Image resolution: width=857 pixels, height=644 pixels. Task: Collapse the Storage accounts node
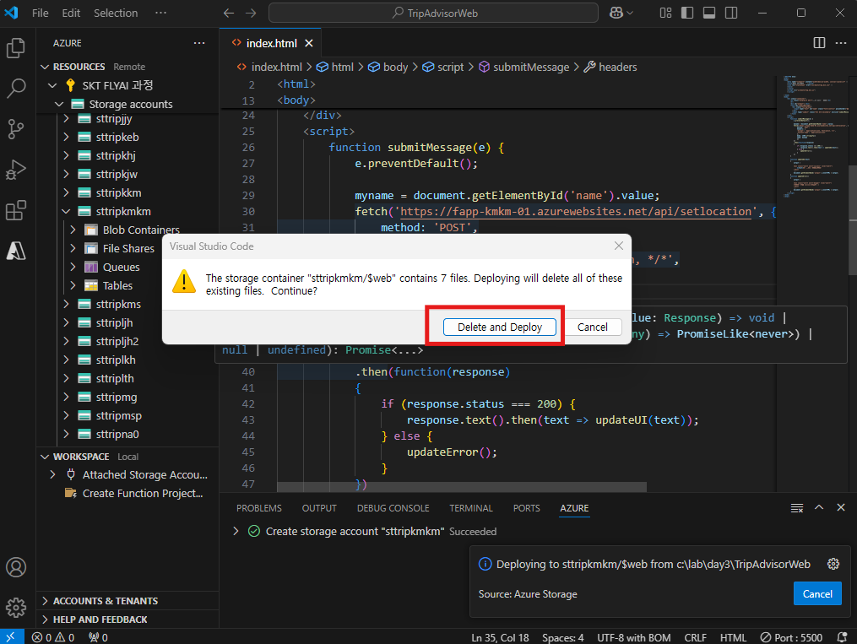59,104
